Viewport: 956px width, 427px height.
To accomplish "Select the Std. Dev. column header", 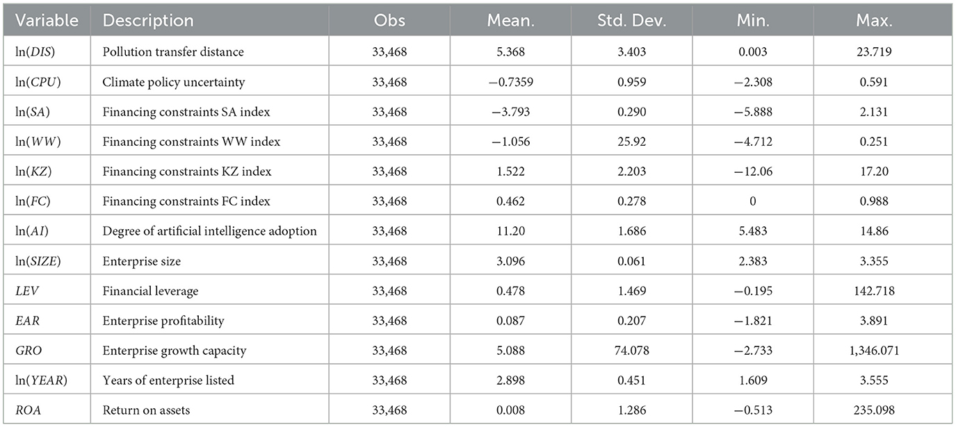I will tap(630, 20).
